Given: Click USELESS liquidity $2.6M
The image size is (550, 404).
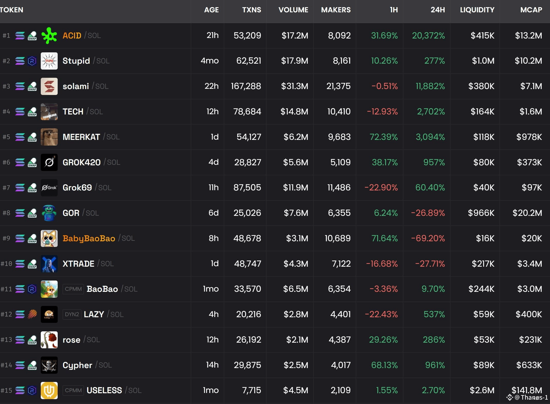Looking at the screenshot, I should pyautogui.click(x=482, y=390).
